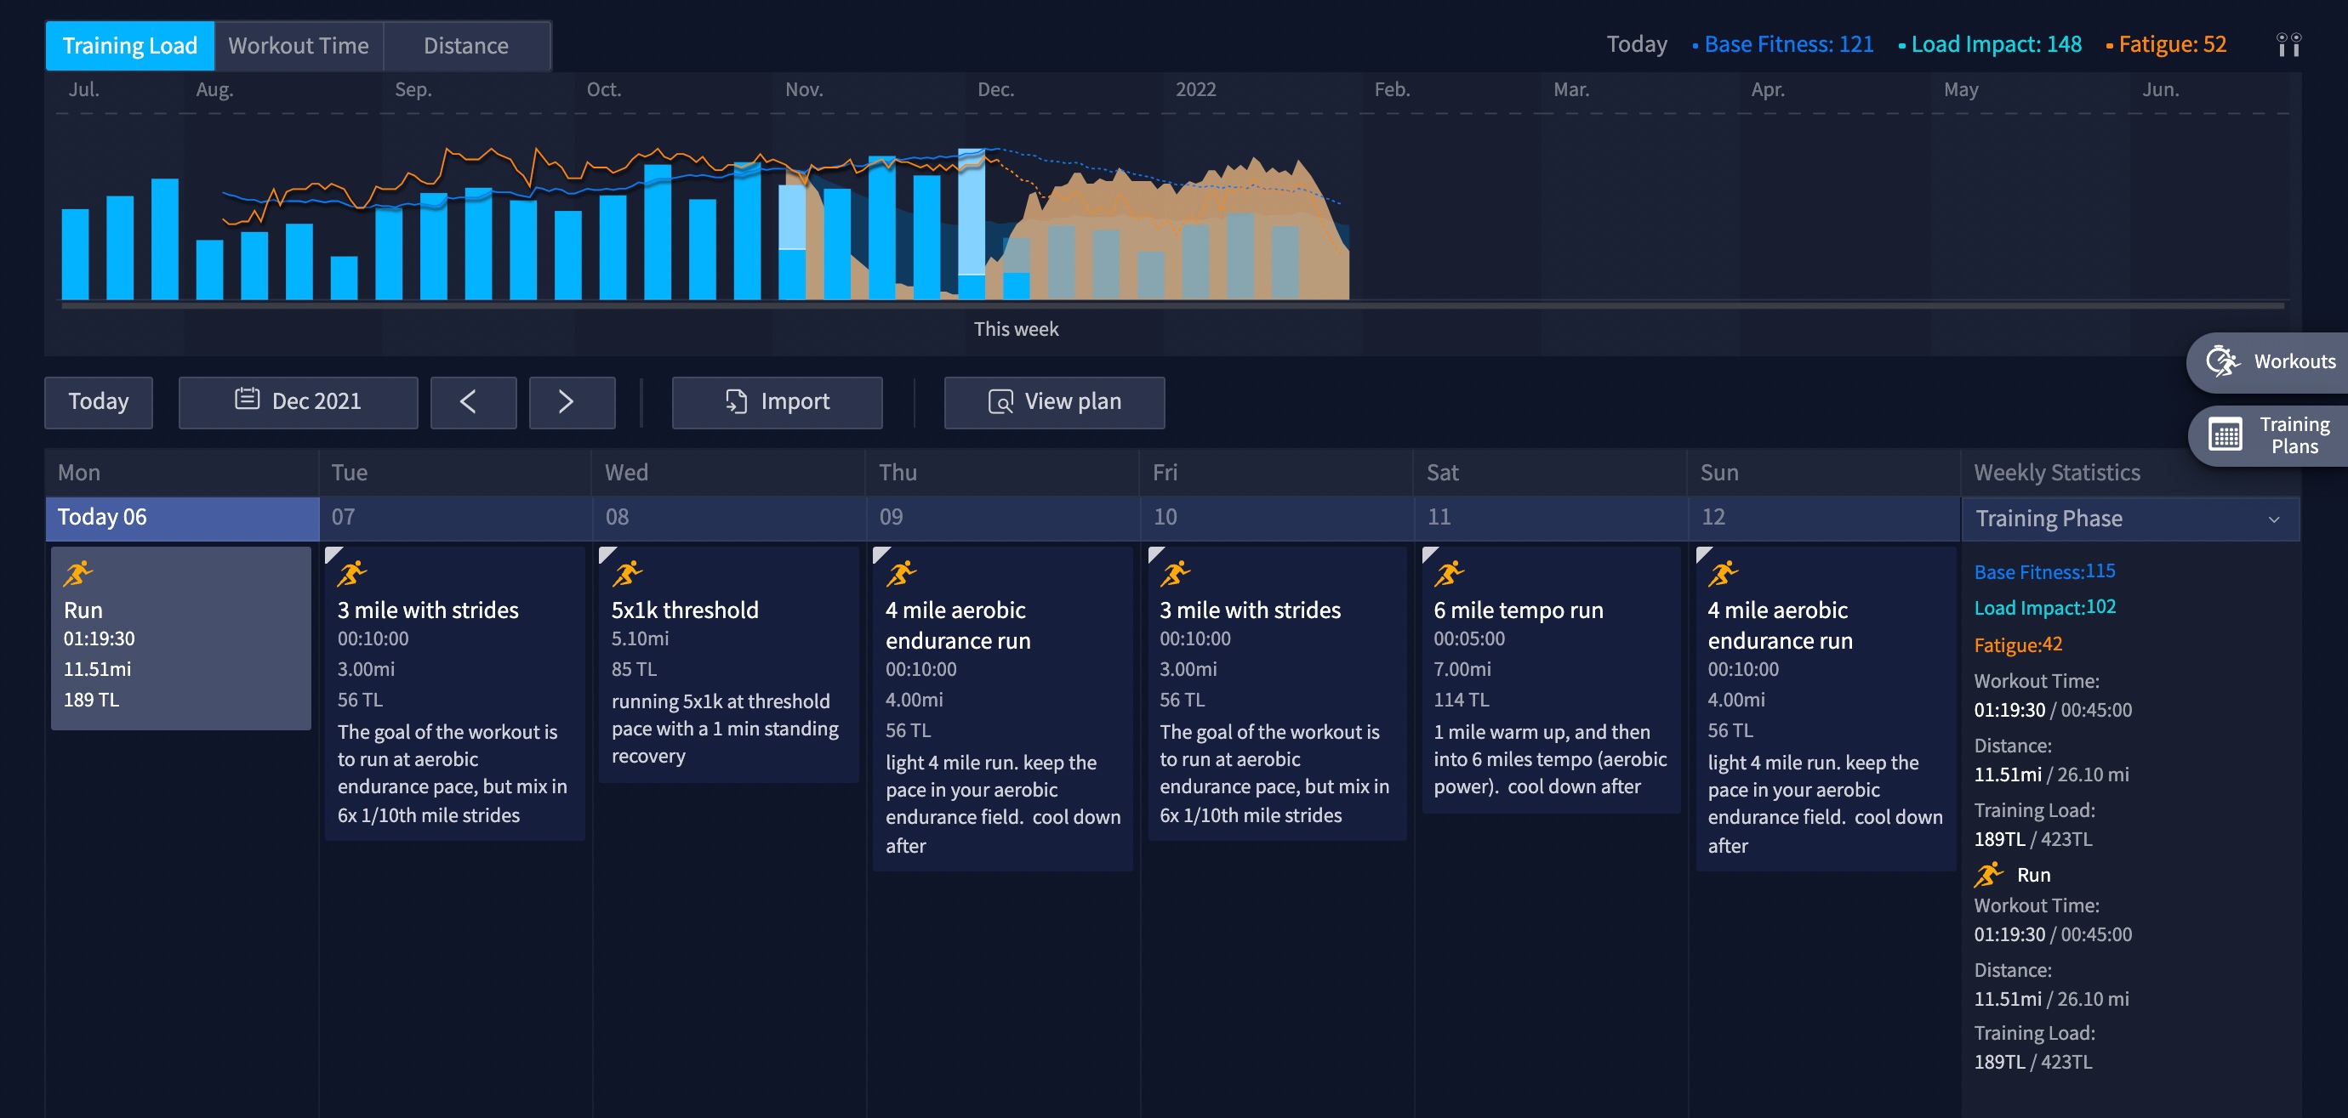Click the Import button
The image size is (2348, 1118).
pos(777,402)
